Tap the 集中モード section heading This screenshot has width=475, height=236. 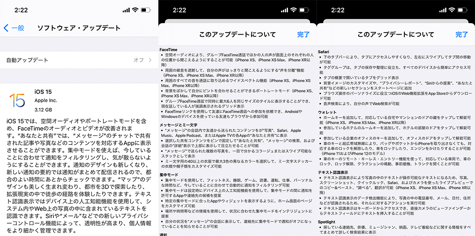click(x=169, y=174)
